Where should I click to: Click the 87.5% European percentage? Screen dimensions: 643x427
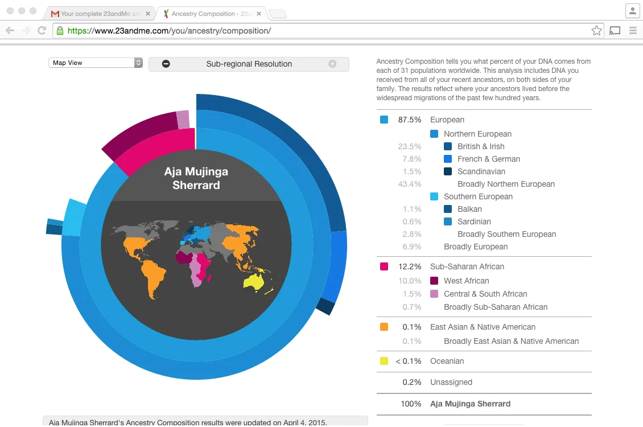[x=409, y=120]
